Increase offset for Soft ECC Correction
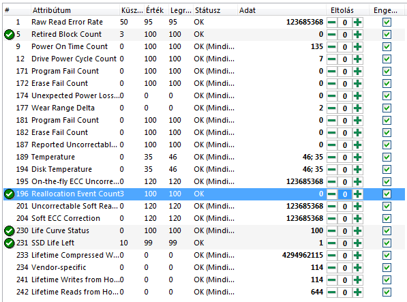The image size is (407, 302). (x=358, y=219)
